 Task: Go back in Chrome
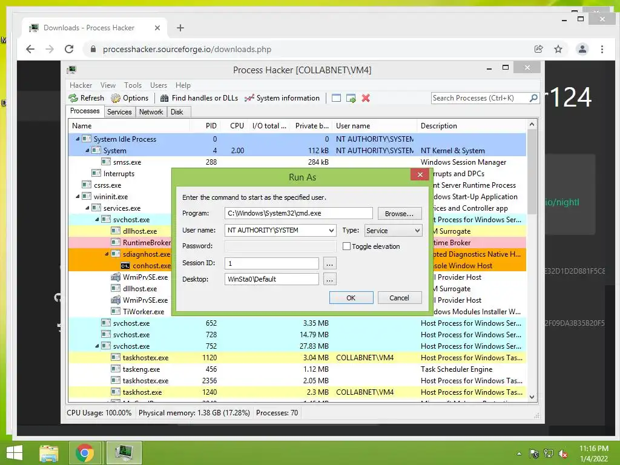click(30, 49)
